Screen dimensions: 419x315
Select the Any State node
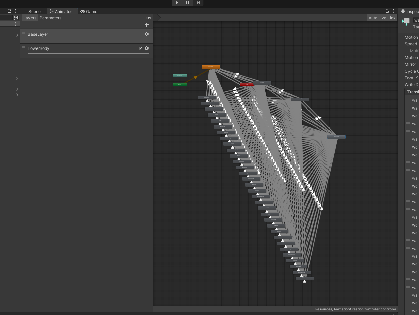[179, 76]
